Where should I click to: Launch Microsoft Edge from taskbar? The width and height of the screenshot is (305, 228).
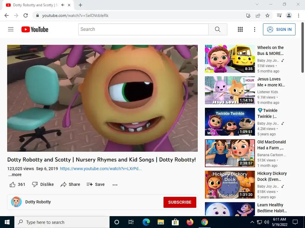pyautogui.click(x=146, y=222)
